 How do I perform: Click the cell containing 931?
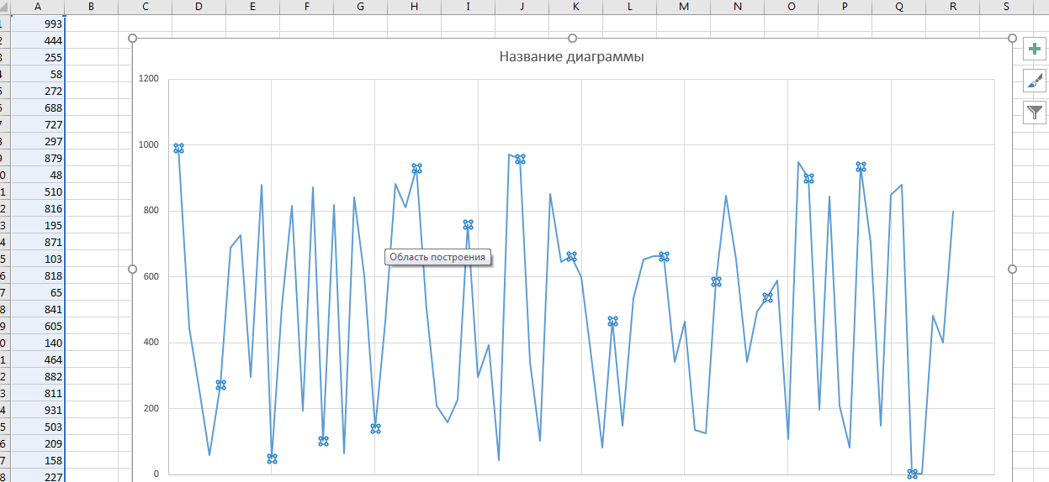click(x=39, y=410)
